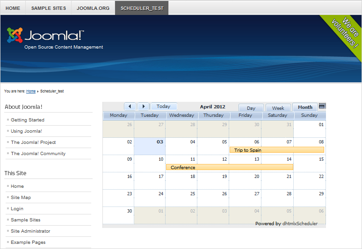Click the day 15 cell
Screen dimensions: 362x249
coord(310,164)
